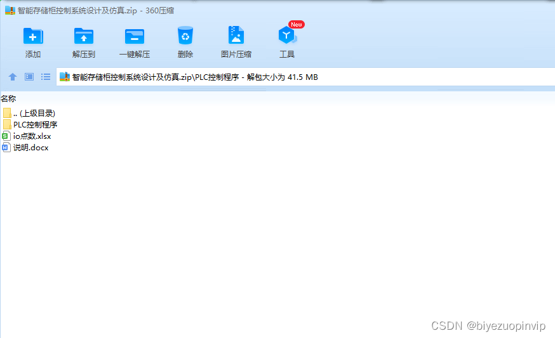Click the 360压缩 app icon in title bar
Image resolution: width=555 pixels, height=338 pixels.
10,11
